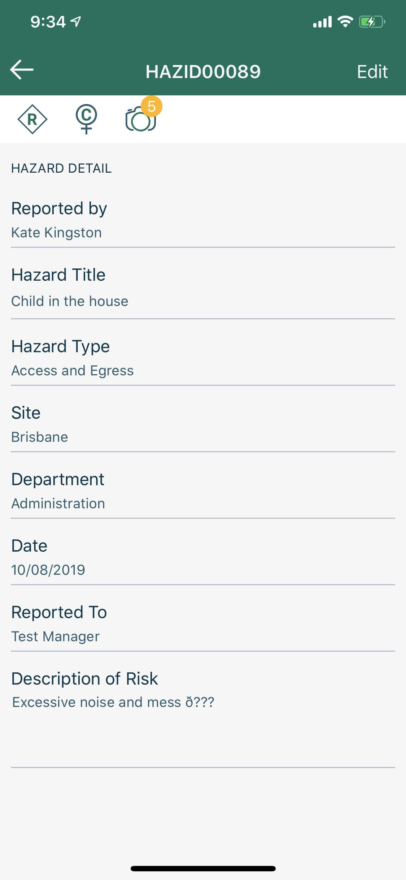
Task: Tap the HAZID00089 header title
Action: click(203, 72)
